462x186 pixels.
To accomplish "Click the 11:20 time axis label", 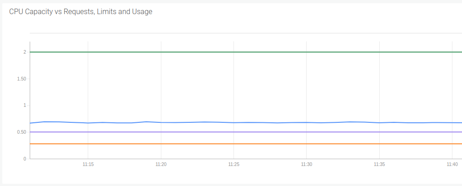I will click(x=161, y=165).
